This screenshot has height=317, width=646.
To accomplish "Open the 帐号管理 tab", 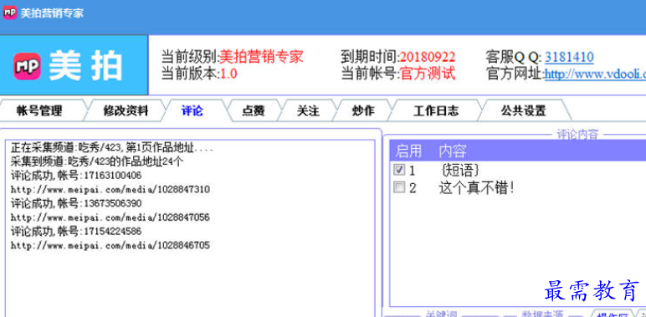I will (x=39, y=110).
